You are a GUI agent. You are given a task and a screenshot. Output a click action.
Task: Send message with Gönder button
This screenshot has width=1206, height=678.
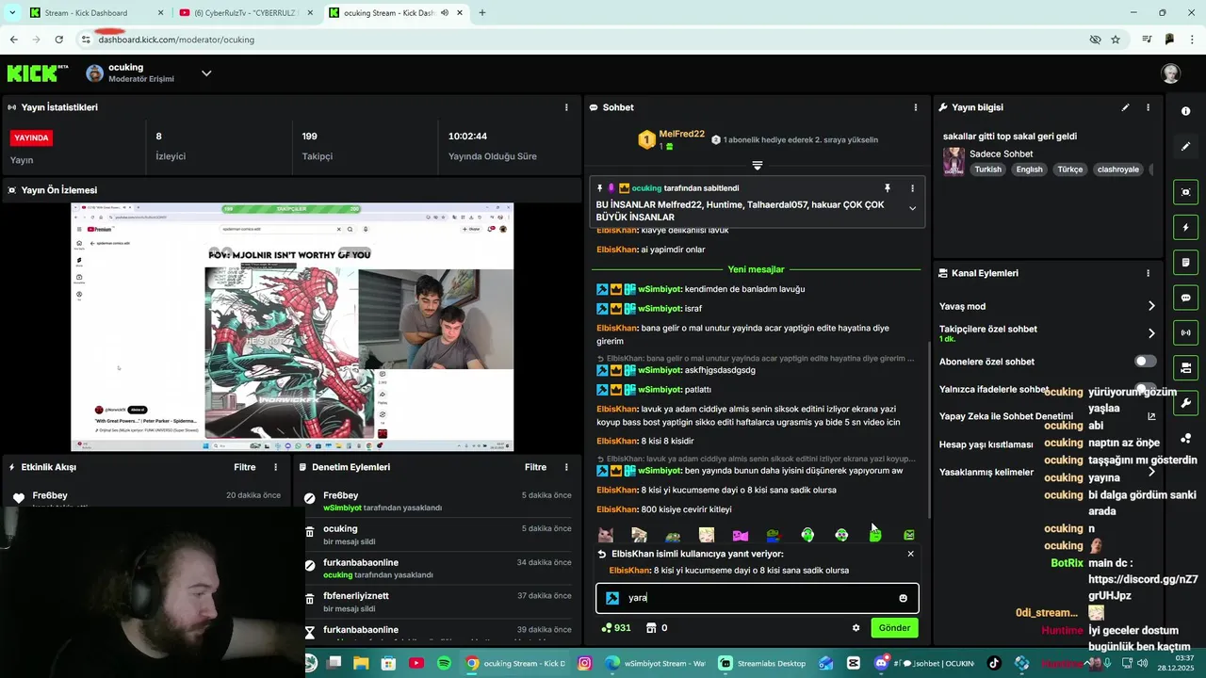pos(894,628)
